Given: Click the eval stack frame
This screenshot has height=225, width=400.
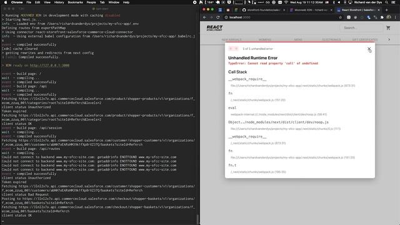Looking at the screenshot, I should tap(232, 108).
